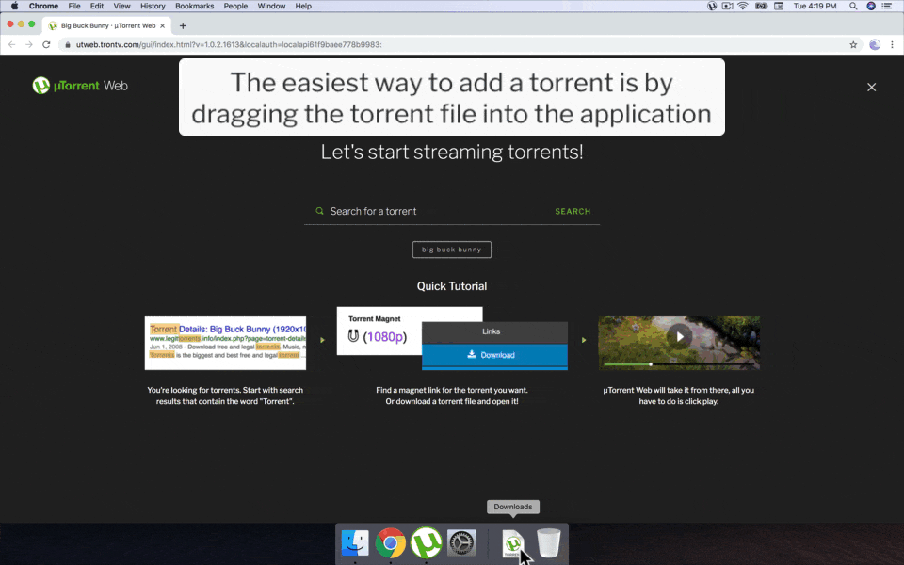Open a new browser tab
904x565 pixels.
(183, 25)
